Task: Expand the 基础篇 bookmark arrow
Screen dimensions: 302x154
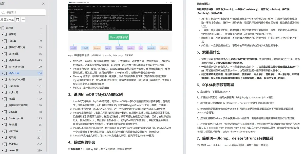Action: pyautogui.click(x=3, y=35)
